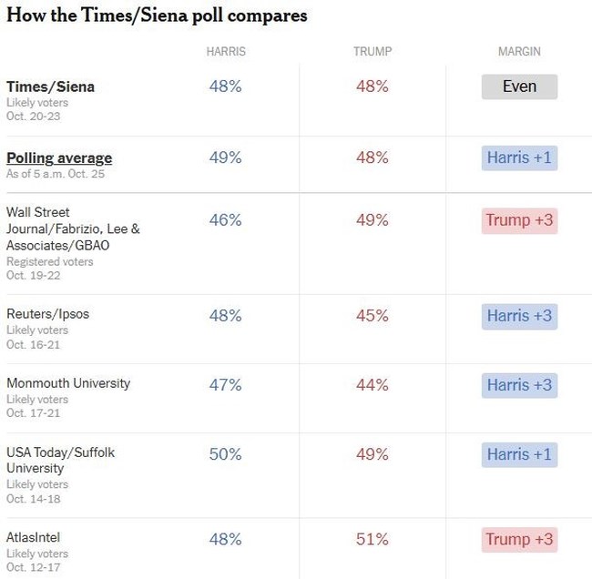Click Harris +1 badge in Polling average row
Image resolution: width=592 pixels, height=579 pixels.
coord(519,158)
